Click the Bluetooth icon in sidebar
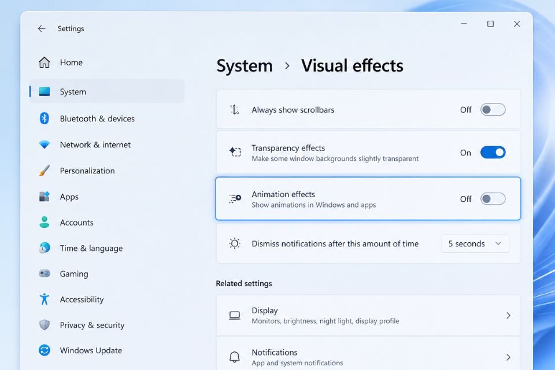This screenshot has width=555, height=370. pos(45,119)
